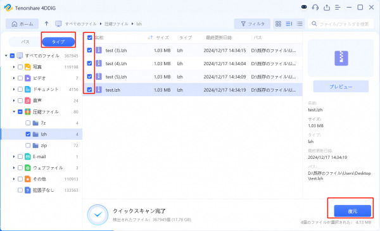This screenshot has height=231, width=380.
Task: Click the file search input field
Action: pyautogui.click(x=341, y=23)
